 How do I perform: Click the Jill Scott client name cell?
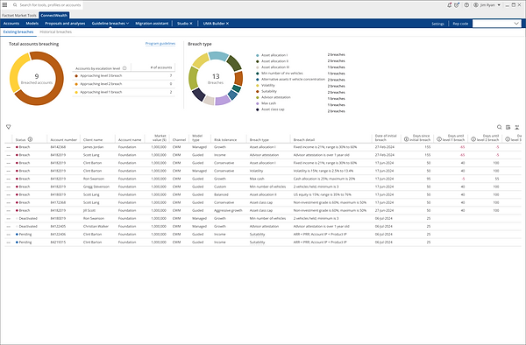pos(89,210)
